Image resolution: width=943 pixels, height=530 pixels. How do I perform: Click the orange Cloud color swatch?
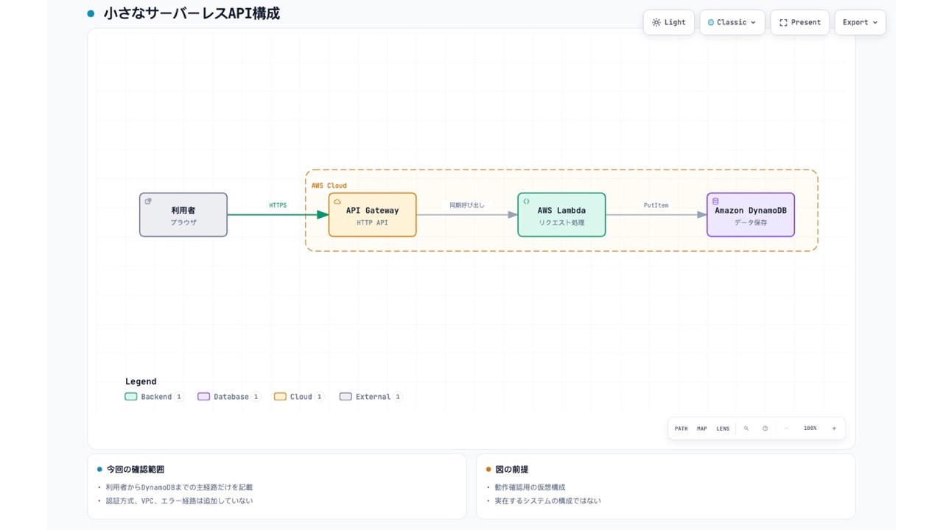coord(280,397)
